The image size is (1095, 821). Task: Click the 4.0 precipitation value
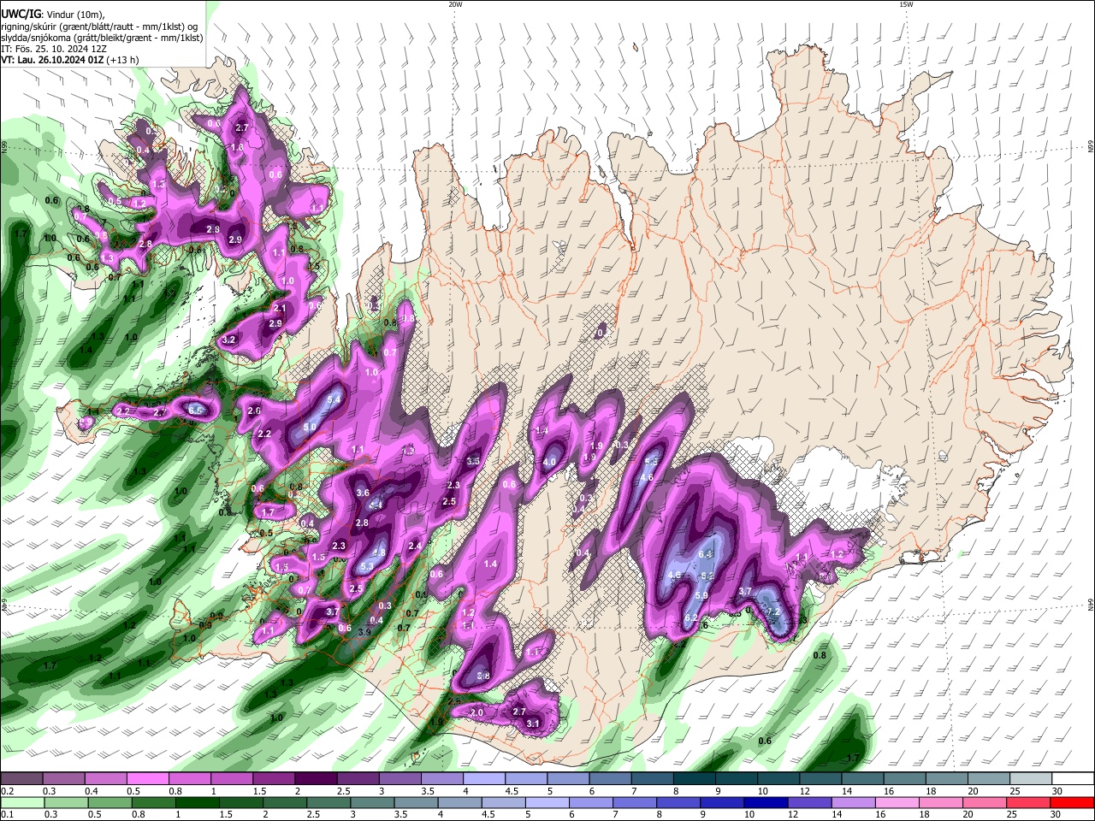(x=550, y=462)
